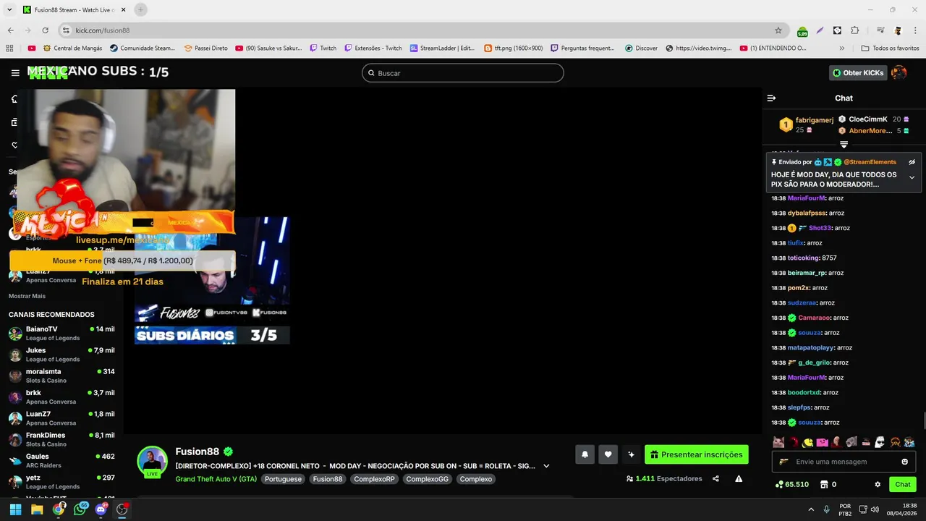Open channel points balance 65.510
Image resolution: width=926 pixels, height=521 pixels.
pos(791,484)
